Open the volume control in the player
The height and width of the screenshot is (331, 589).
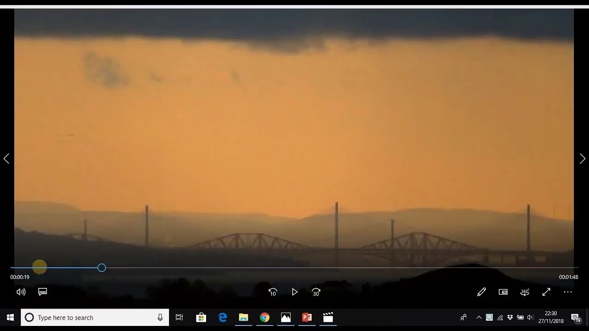pos(21,292)
